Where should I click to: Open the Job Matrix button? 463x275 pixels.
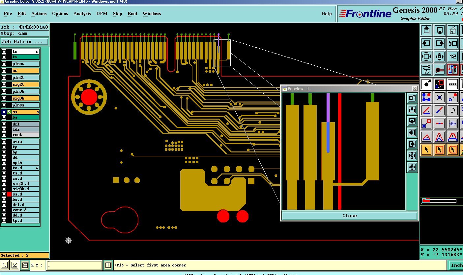tap(24, 42)
